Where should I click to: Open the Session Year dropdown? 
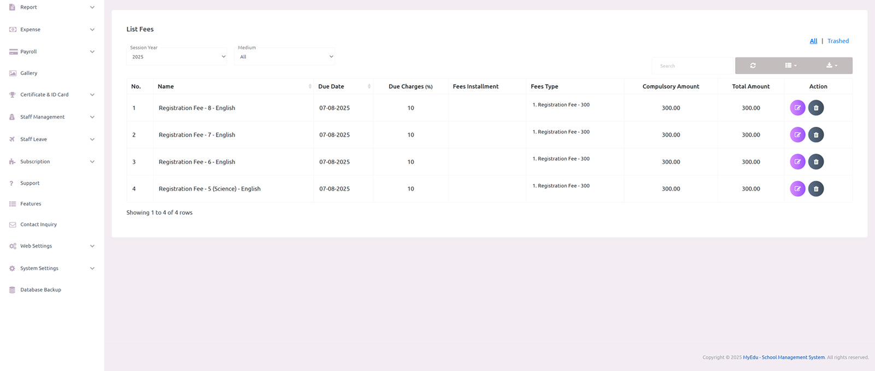177,56
